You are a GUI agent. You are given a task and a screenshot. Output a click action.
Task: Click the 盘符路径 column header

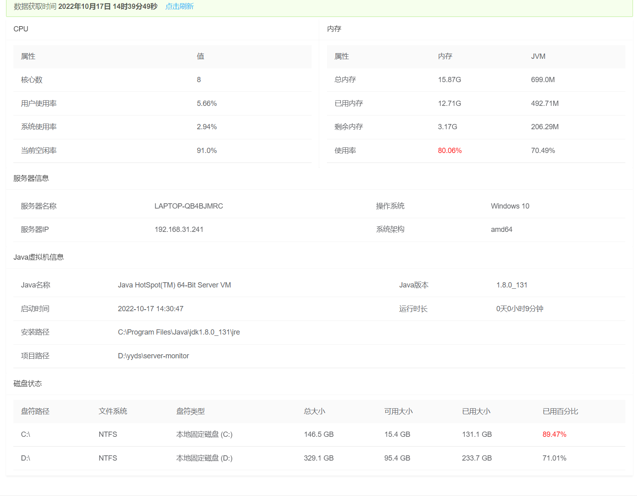[x=35, y=411]
